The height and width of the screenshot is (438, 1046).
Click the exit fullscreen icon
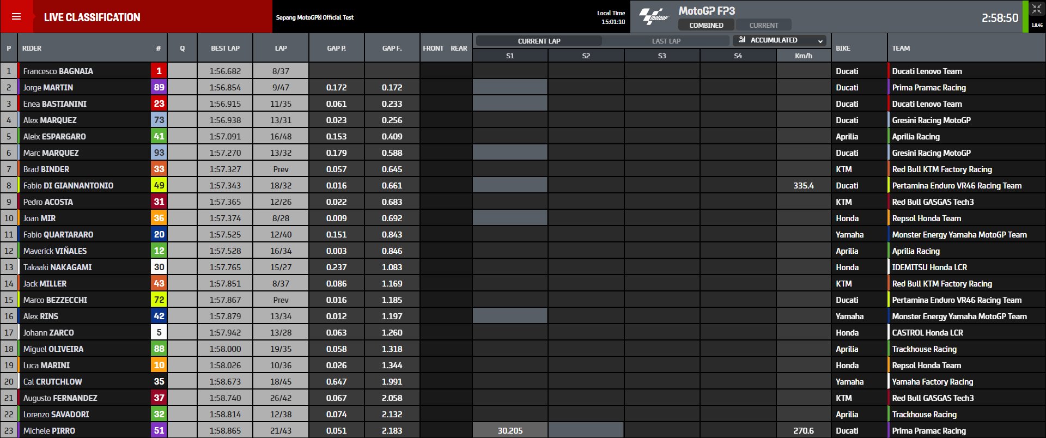[1036, 10]
